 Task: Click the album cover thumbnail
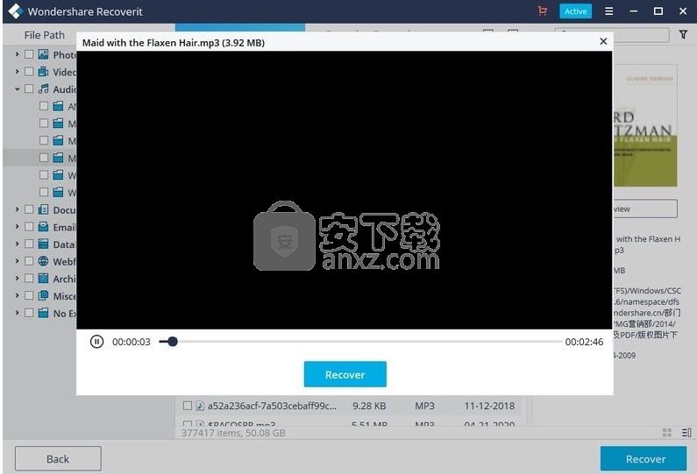pos(645,125)
